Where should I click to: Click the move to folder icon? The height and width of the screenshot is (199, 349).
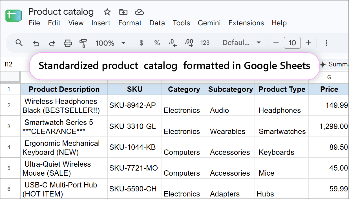click(123, 12)
